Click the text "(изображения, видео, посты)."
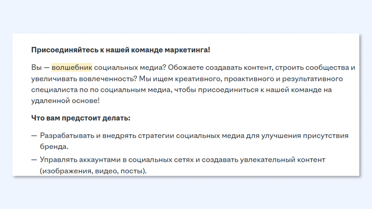This screenshot has width=372, height=209. coord(93,171)
